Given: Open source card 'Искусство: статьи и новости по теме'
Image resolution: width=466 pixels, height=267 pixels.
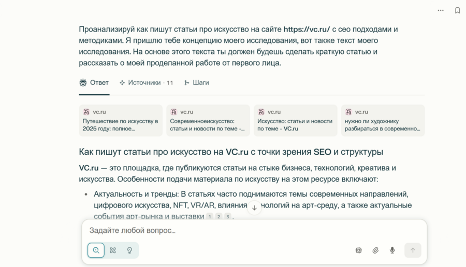Looking at the screenshot, I should point(296,121).
